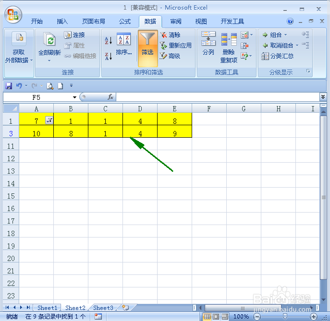This screenshot has width=330, height=321.
Task: Expand the What-If Analysis dropdown arrow
Action: (251, 56)
